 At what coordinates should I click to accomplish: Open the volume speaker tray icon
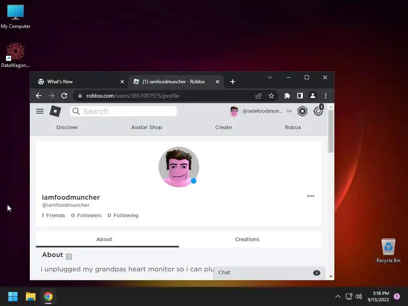coord(359,296)
